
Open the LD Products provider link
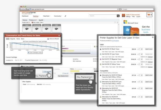pyautogui.click(x=115, y=41)
